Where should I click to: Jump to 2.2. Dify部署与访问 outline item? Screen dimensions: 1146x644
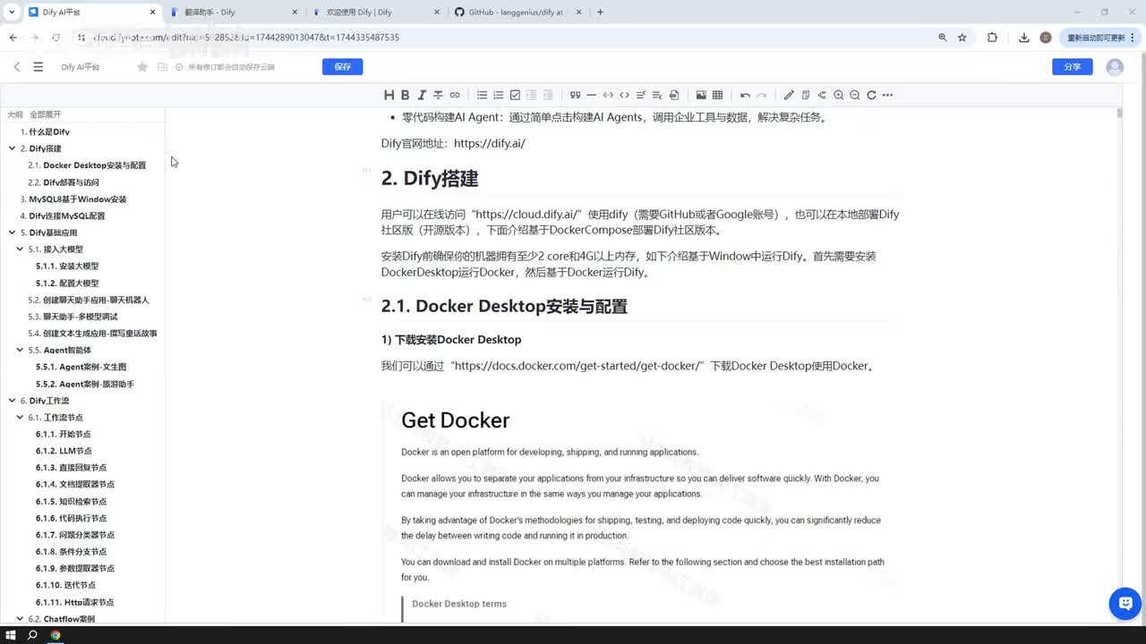64,182
